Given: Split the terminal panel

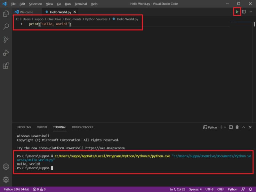Looking at the screenshot, I should pos(231,127).
